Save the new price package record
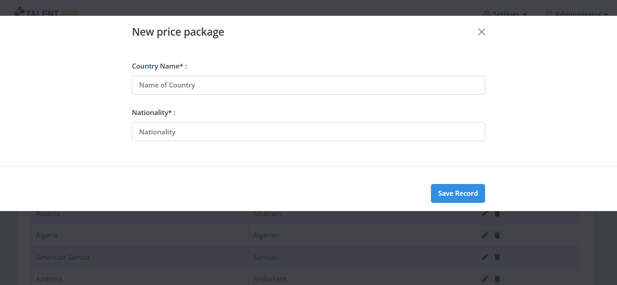 [458, 193]
